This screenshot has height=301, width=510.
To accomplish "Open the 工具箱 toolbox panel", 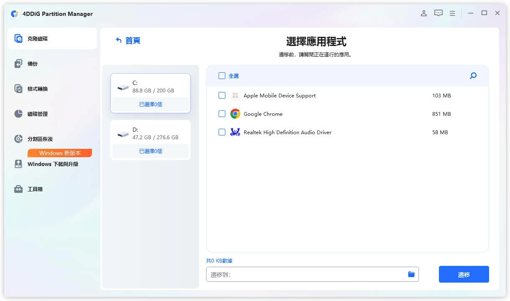I will pyautogui.click(x=18, y=189).
